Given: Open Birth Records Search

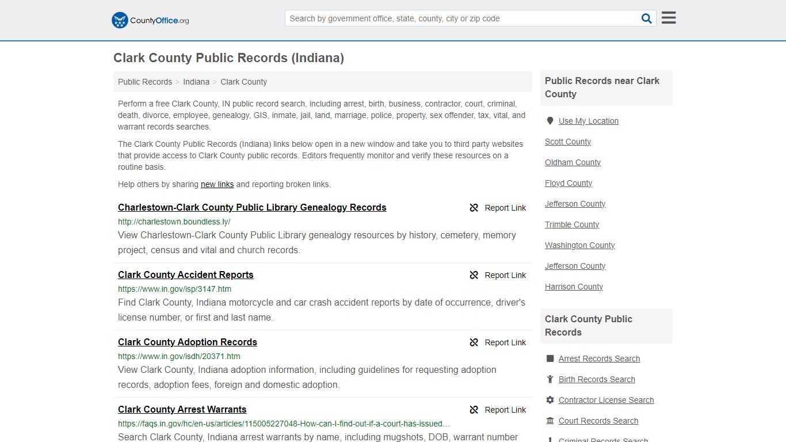Looking at the screenshot, I should (x=597, y=379).
